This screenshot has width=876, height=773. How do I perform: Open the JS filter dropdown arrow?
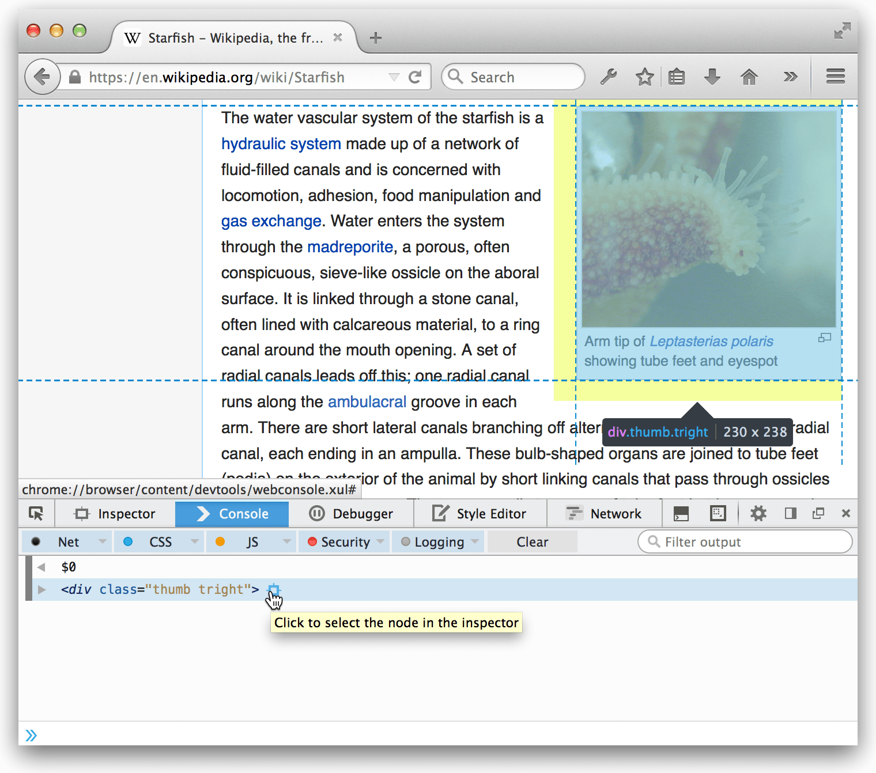click(287, 542)
